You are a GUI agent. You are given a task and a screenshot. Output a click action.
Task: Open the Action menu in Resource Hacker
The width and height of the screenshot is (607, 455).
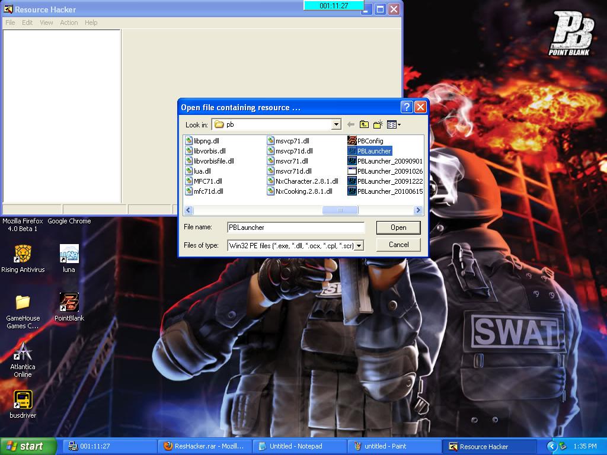(69, 23)
